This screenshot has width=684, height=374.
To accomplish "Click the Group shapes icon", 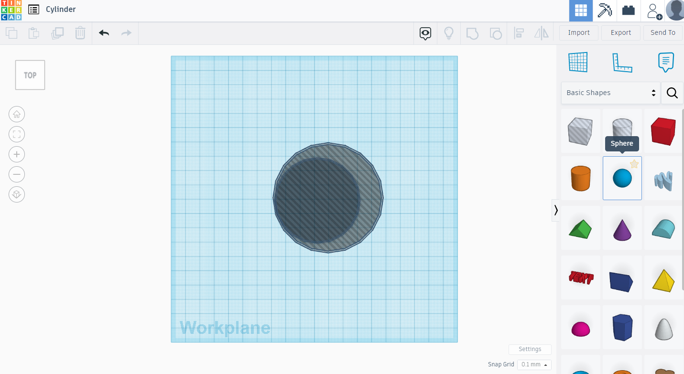I will (472, 33).
